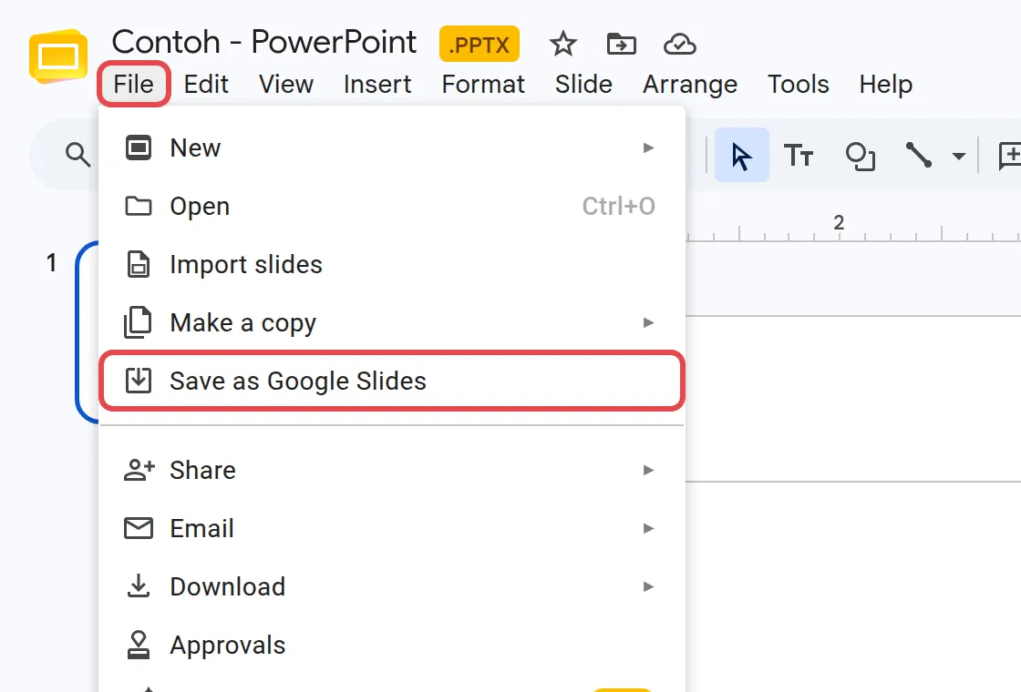Choose New in File menu

[x=392, y=148]
